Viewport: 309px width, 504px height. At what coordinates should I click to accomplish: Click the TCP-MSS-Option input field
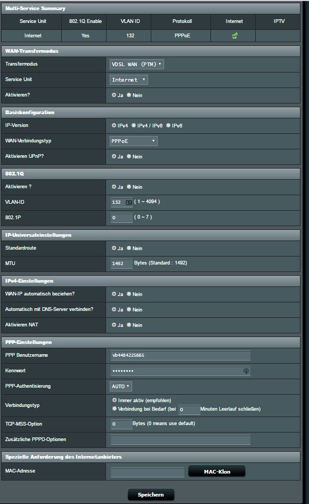coord(121,424)
